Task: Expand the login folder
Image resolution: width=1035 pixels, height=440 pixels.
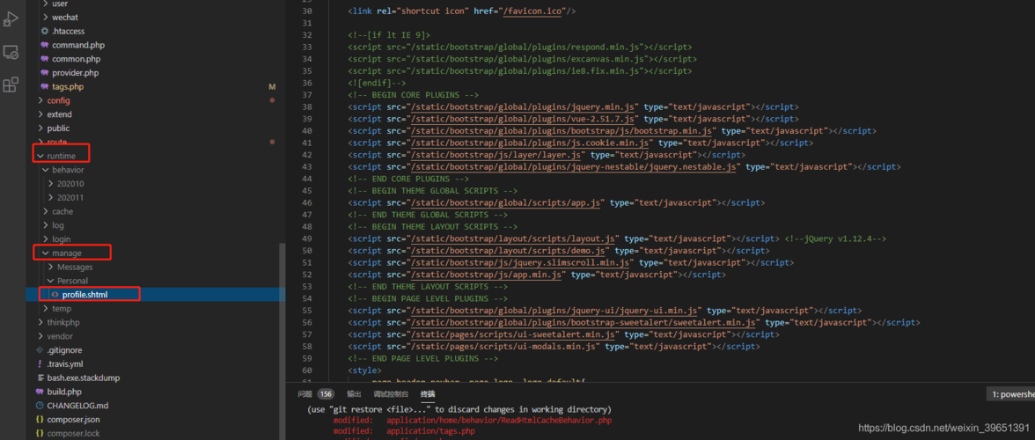Action: pyautogui.click(x=45, y=238)
